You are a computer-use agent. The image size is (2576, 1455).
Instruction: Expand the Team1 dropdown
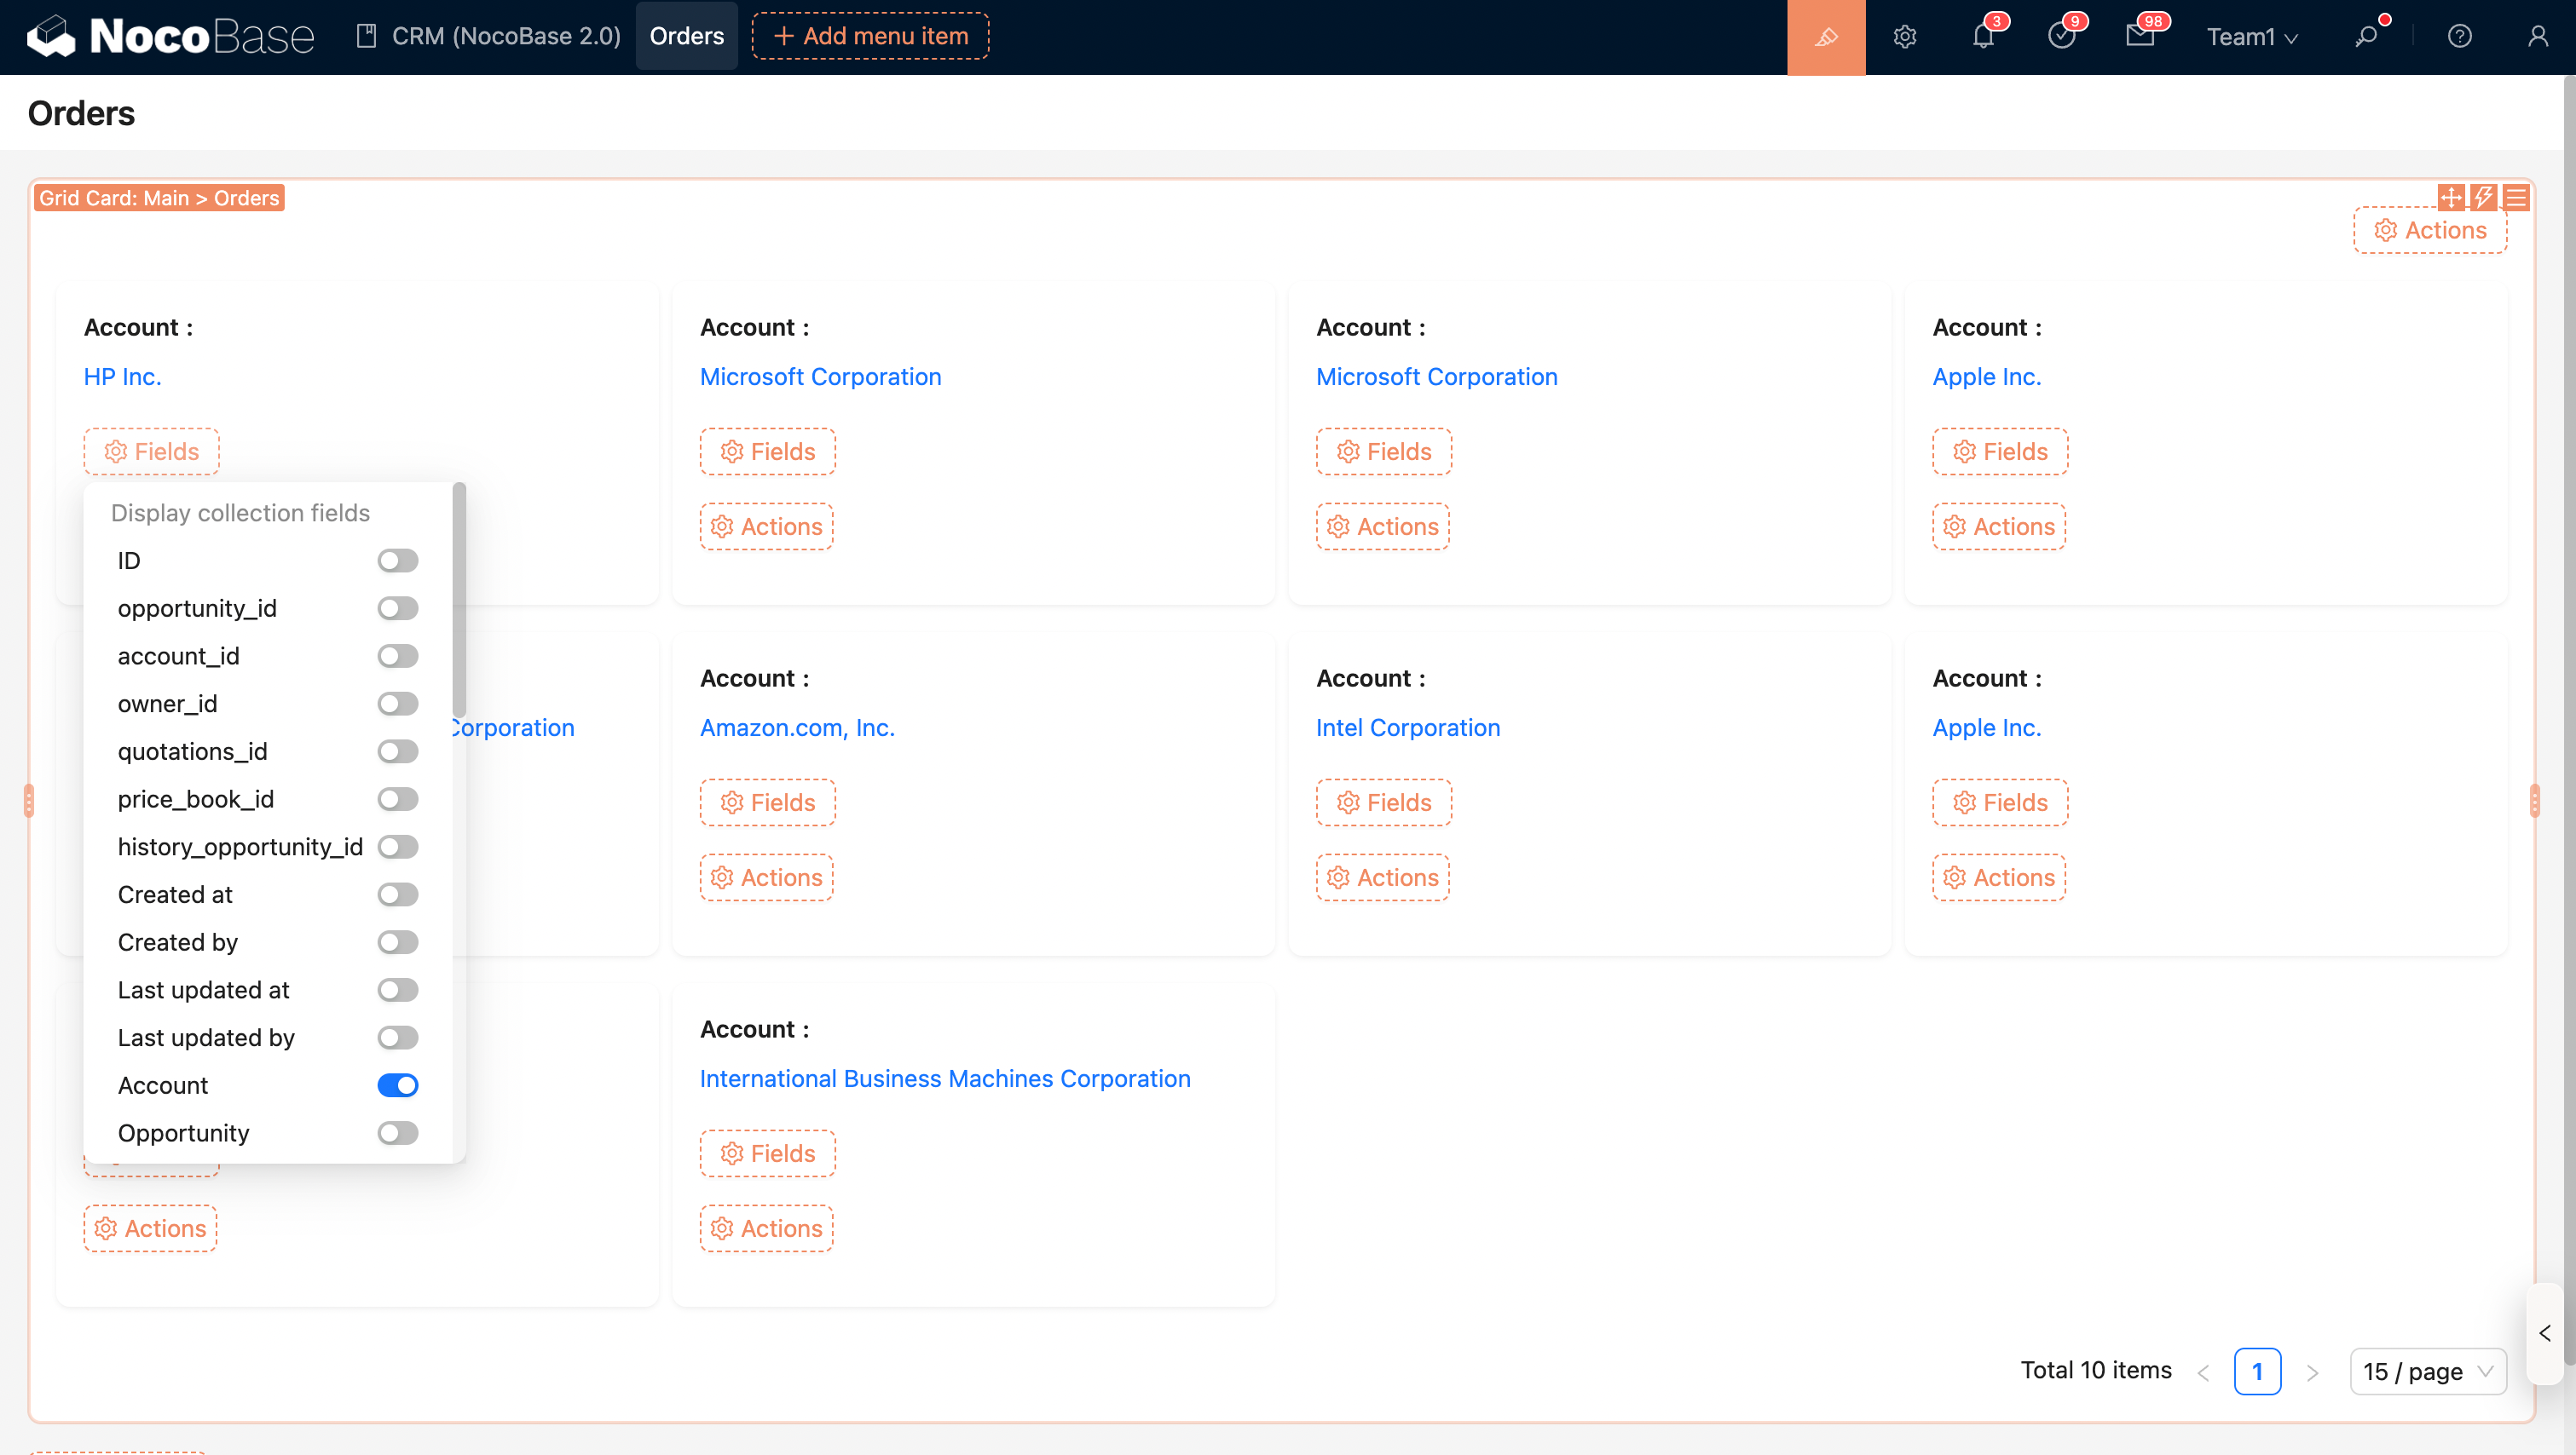click(x=2252, y=37)
